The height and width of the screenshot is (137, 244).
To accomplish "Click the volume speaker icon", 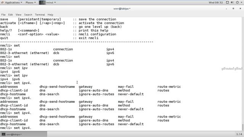I will [x=232, y=2].
